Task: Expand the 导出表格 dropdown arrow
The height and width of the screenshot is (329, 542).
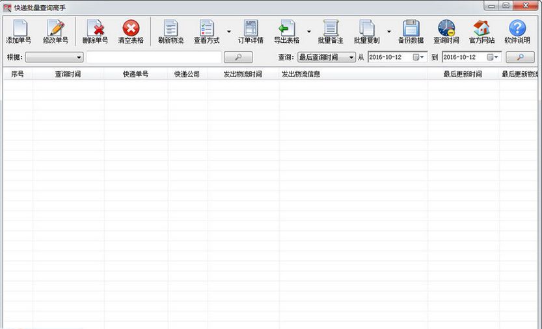Action: pos(309,32)
